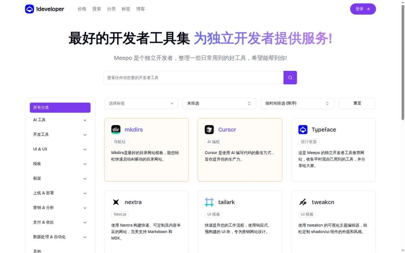
Task: Expand the 模板 category
Action: [60, 164]
